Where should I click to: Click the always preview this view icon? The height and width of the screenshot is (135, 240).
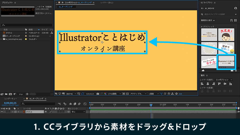[56, 94]
